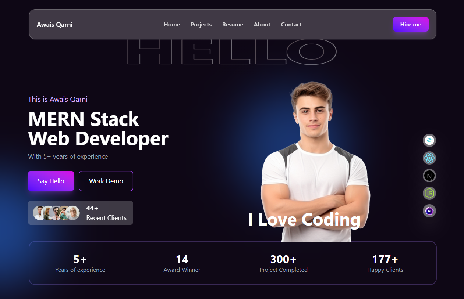Click the Tailwind CSS icon
464x299 pixels.
click(429, 140)
